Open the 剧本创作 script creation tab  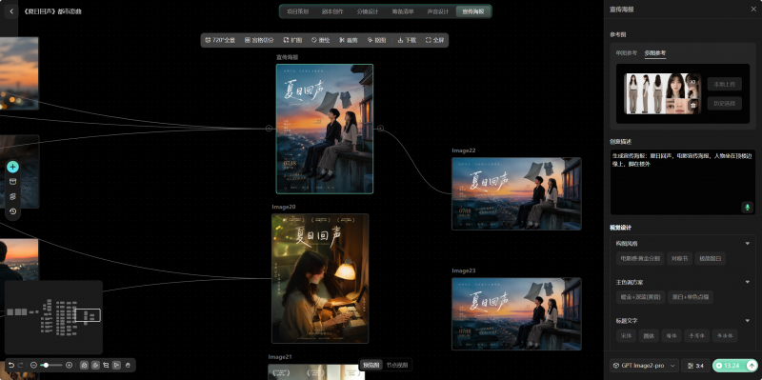(332, 11)
